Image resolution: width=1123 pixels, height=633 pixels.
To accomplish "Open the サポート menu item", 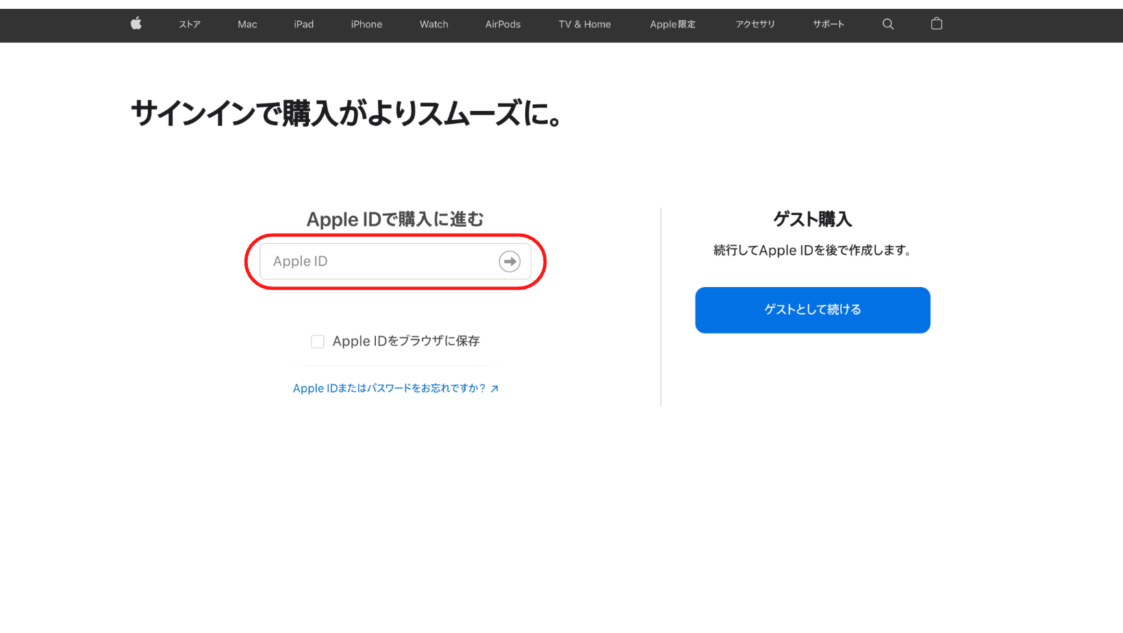I will tap(829, 24).
